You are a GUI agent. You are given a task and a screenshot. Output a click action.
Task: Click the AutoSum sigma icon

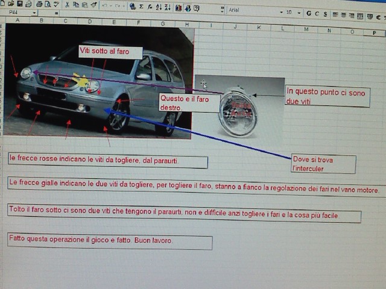[x=141, y=7]
